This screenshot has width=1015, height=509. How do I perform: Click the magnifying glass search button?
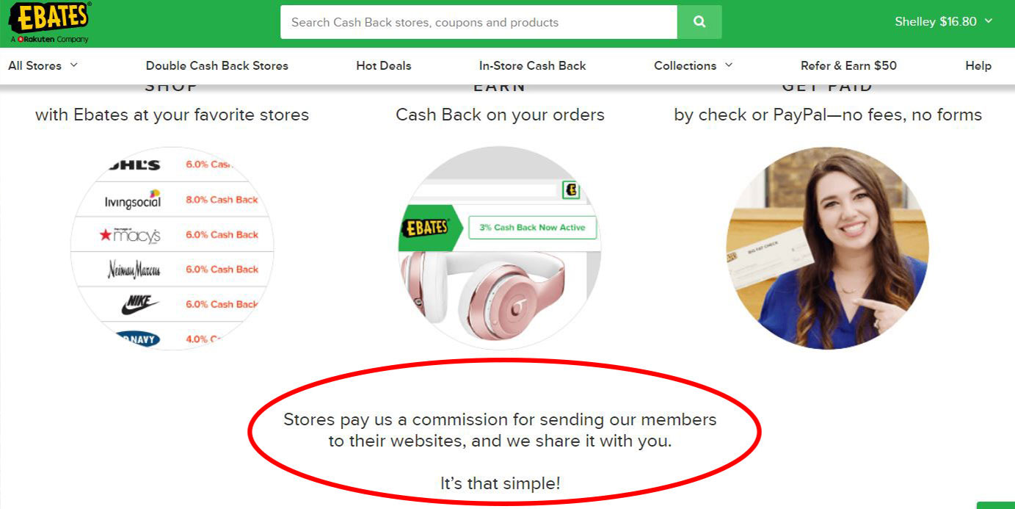pyautogui.click(x=699, y=22)
